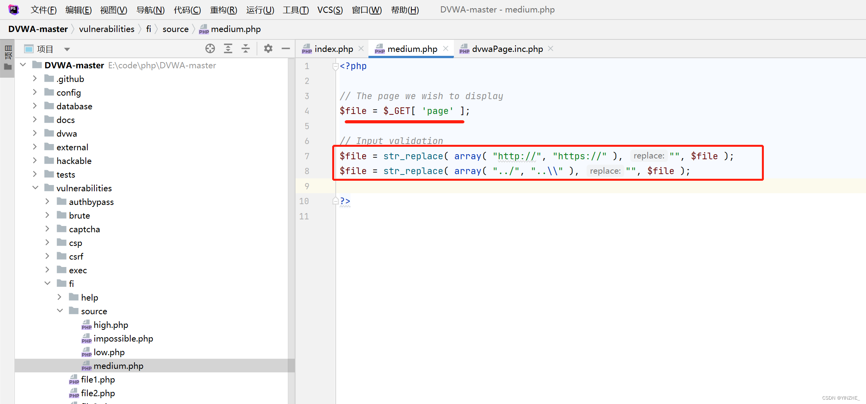Select the csrf folder
The height and width of the screenshot is (404, 866).
(76, 256)
